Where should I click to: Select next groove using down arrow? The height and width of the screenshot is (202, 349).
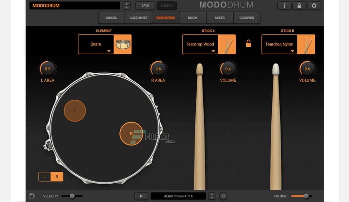[x=212, y=198]
